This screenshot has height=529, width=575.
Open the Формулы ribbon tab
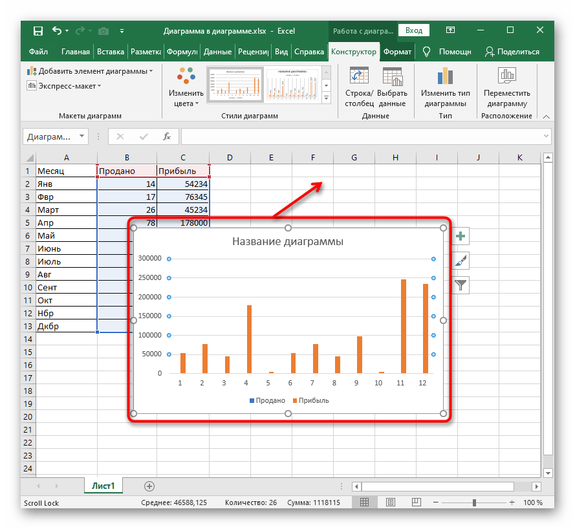(182, 52)
